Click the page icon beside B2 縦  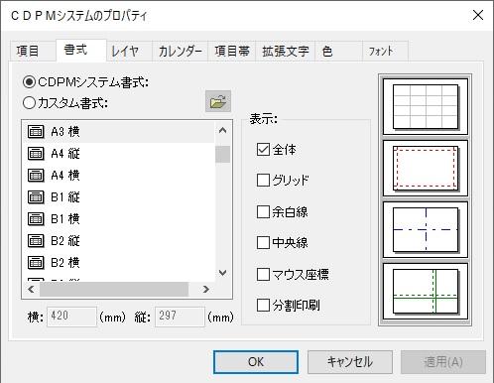click(x=36, y=241)
